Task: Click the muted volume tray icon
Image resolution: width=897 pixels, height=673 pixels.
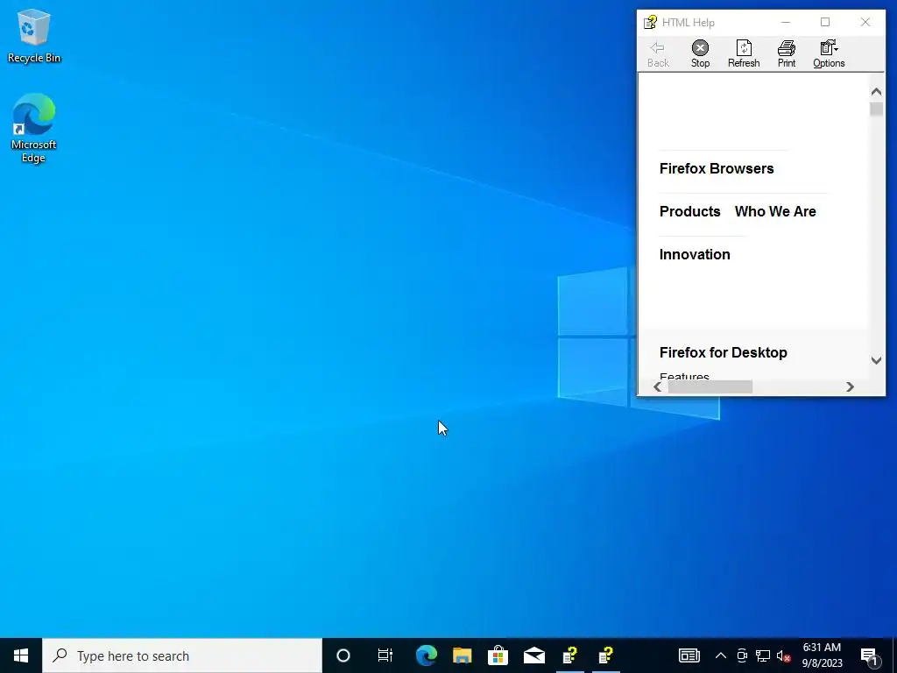Action: [x=784, y=655]
